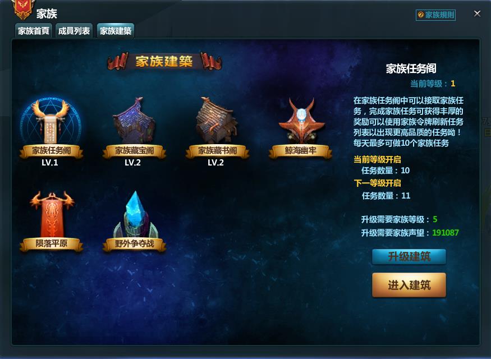Switch to the 家族首頁 tab
This screenshot has height=359, width=491.
(x=34, y=31)
